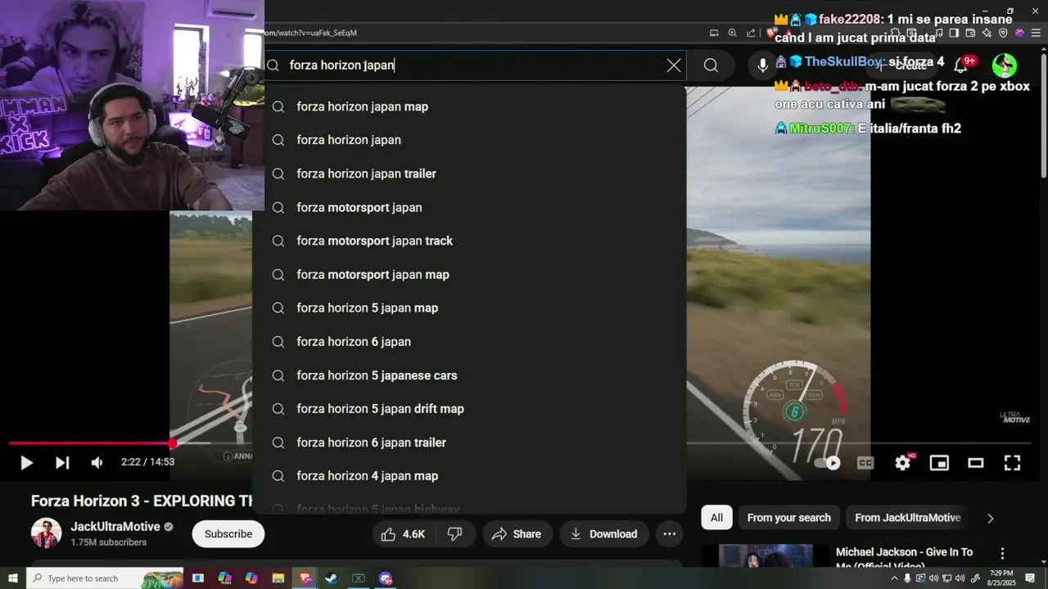Like the video (4.6K)
The width and height of the screenshot is (1048, 589).
(403, 534)
